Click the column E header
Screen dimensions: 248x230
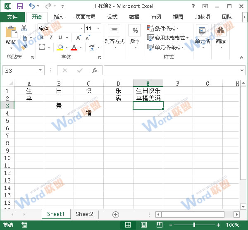click(148, 83)
